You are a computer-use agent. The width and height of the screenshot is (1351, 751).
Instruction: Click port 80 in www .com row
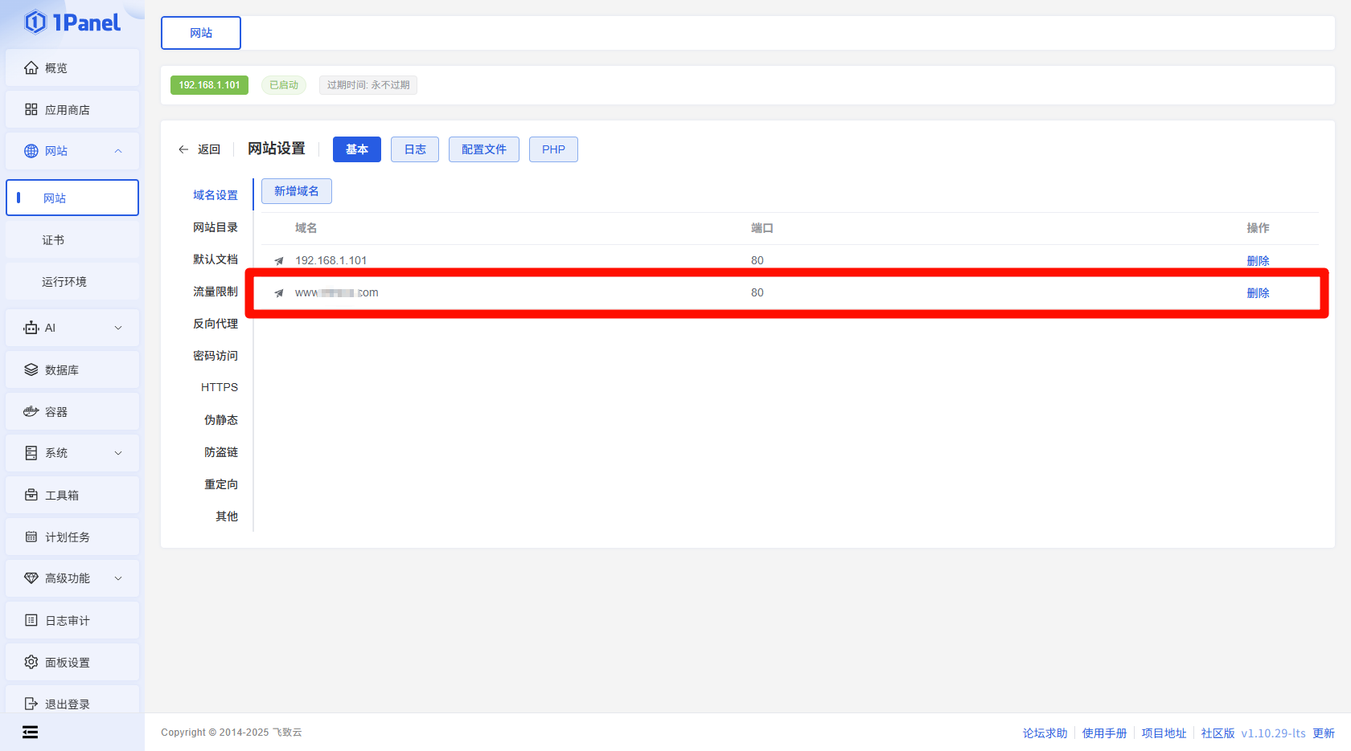coord(758,292)
